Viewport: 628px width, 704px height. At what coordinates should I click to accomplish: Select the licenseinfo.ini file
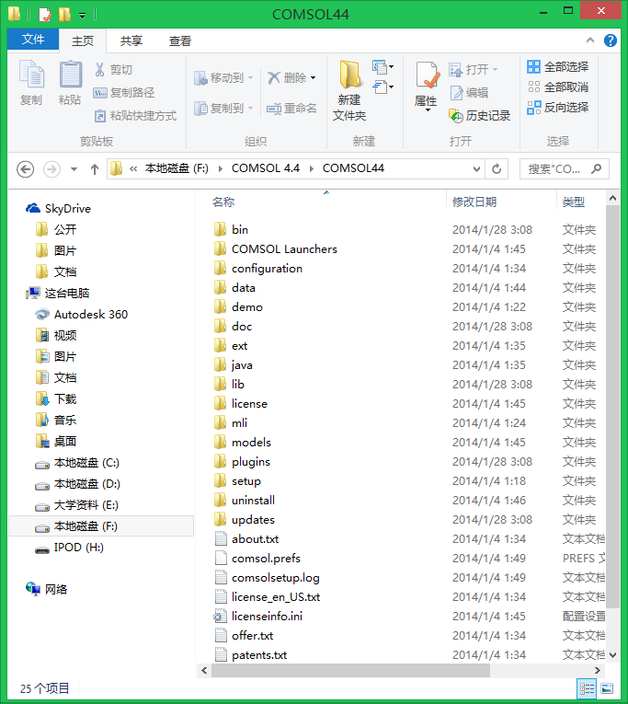tap(267, 617)
